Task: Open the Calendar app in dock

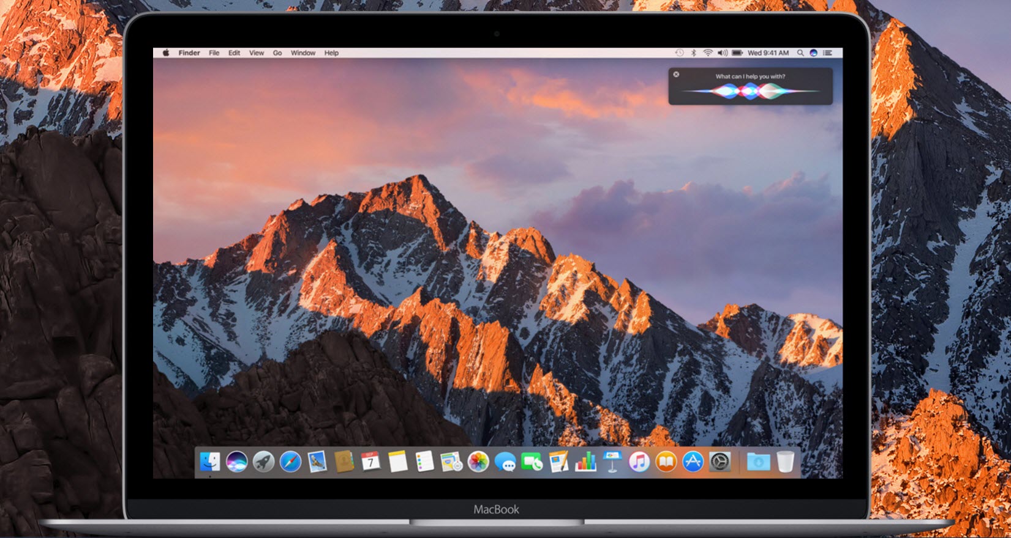Action: [370, 462]
